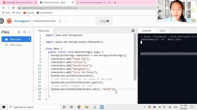This screenshot has width=197, height=110.
Task: Open the notification center icon
Action: click(192, 107)
